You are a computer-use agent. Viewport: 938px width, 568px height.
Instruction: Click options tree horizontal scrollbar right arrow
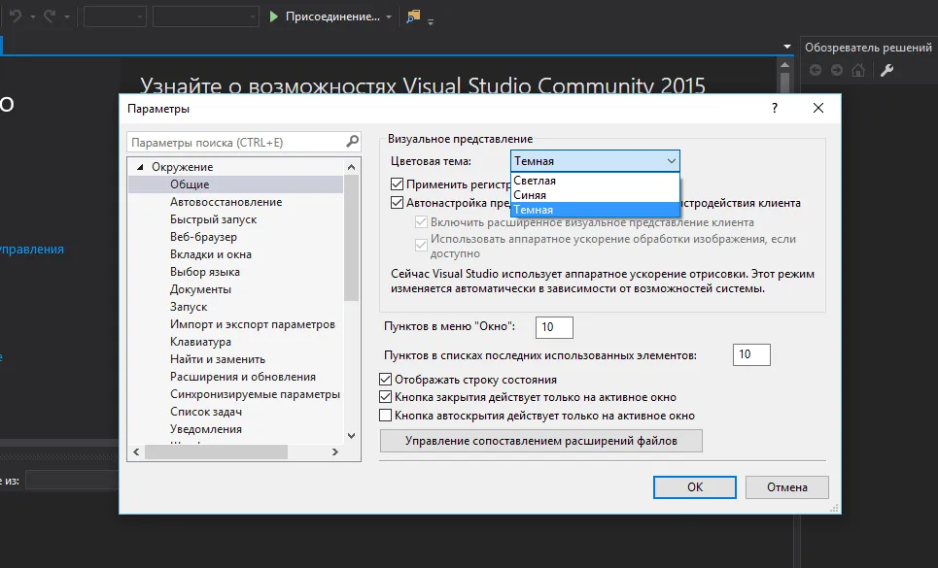[x=335, y=452]
